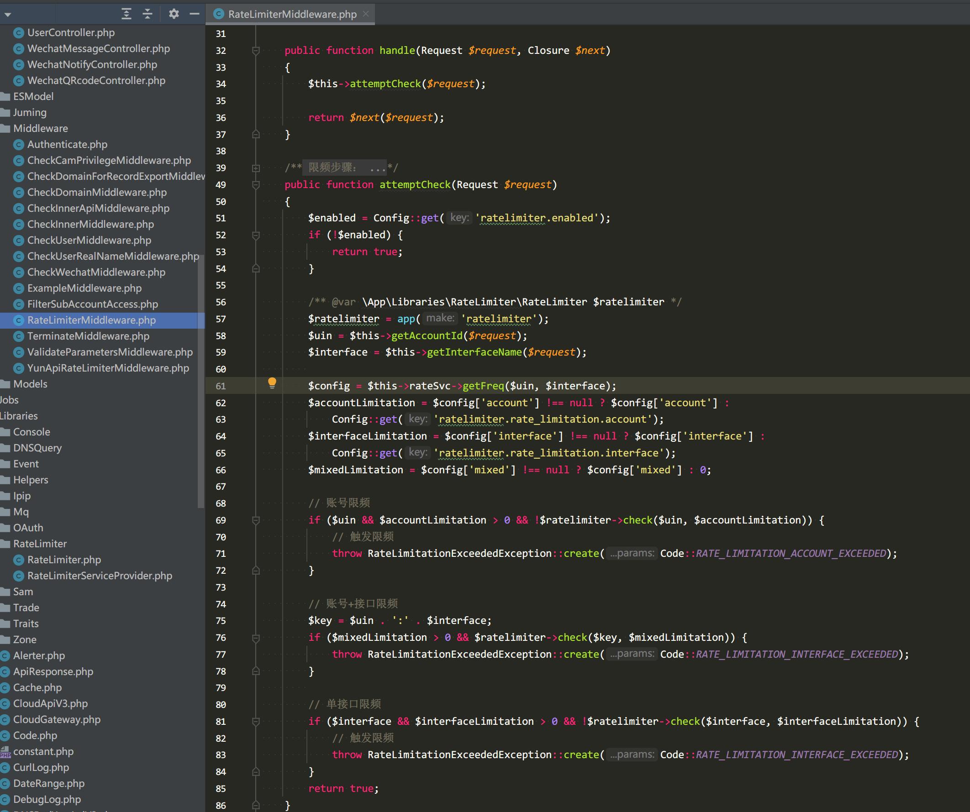Screen dimensions: 970x812
Task: Collapse the account limitation if block on line 69
Action: tap(256, 520)
